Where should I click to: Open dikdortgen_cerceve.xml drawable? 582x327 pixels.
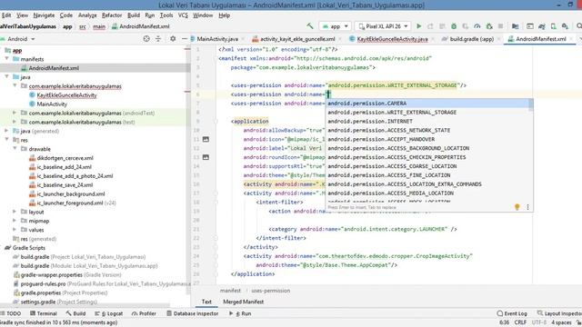[65, 158]
